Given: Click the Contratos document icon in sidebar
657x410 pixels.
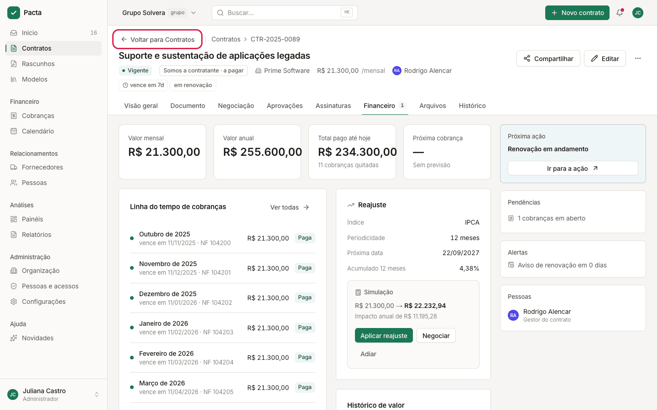Looking at the screenshot, I should click(14, 48).
